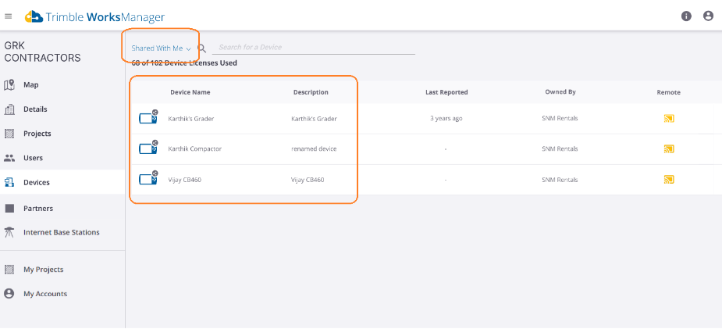The image size is (722, 329).
Task: Click '3 years ago' last reported value
Action: click(x=446, y=119)
